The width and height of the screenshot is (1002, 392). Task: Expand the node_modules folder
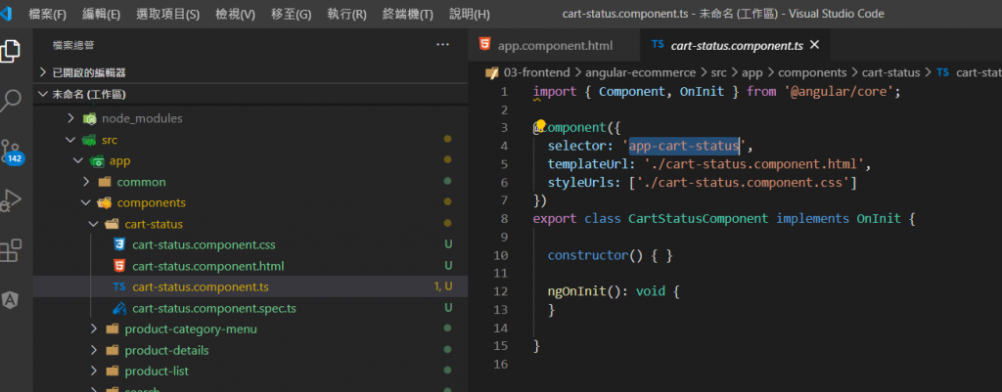[142, 118]
